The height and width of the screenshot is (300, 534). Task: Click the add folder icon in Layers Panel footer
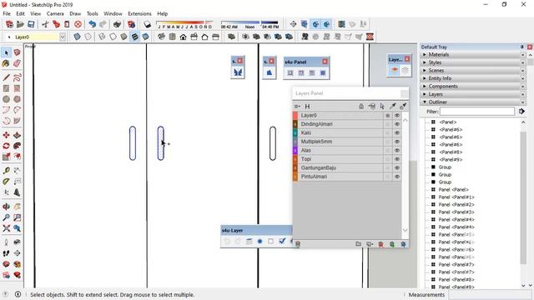[x=358, y=244]
